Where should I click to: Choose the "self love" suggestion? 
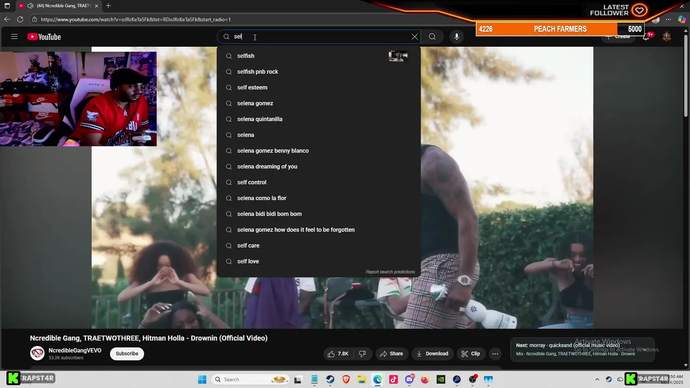(x=318, y=261)
